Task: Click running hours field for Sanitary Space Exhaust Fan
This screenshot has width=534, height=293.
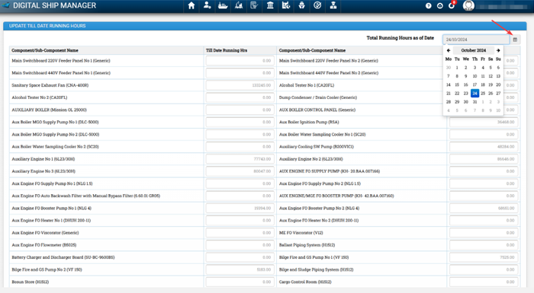Action: [240, 85]
